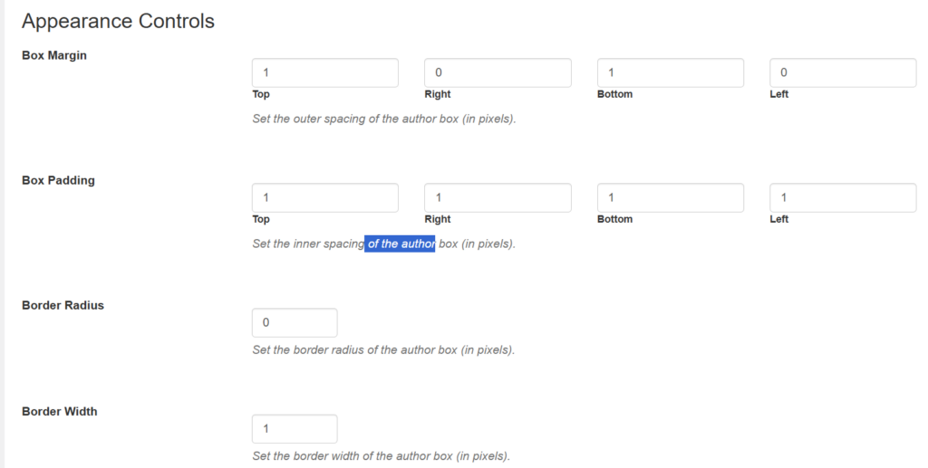Click the Box Padding setting label

tap(58, 180)
